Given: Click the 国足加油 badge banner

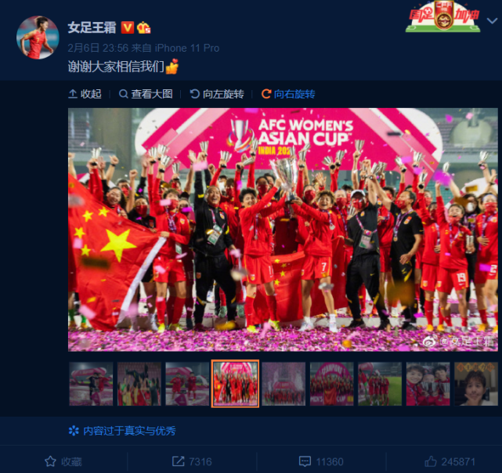Looking at the screenshot, I should [x=443, y=16].
